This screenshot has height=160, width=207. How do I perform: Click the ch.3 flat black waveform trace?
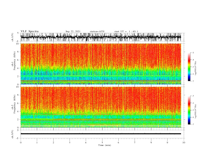pyautogui.click(x=101, y=134)
